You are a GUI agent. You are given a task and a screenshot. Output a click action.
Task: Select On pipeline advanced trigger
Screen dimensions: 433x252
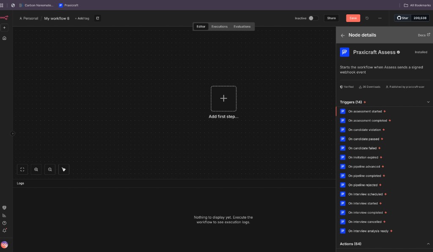click(384, 167)
